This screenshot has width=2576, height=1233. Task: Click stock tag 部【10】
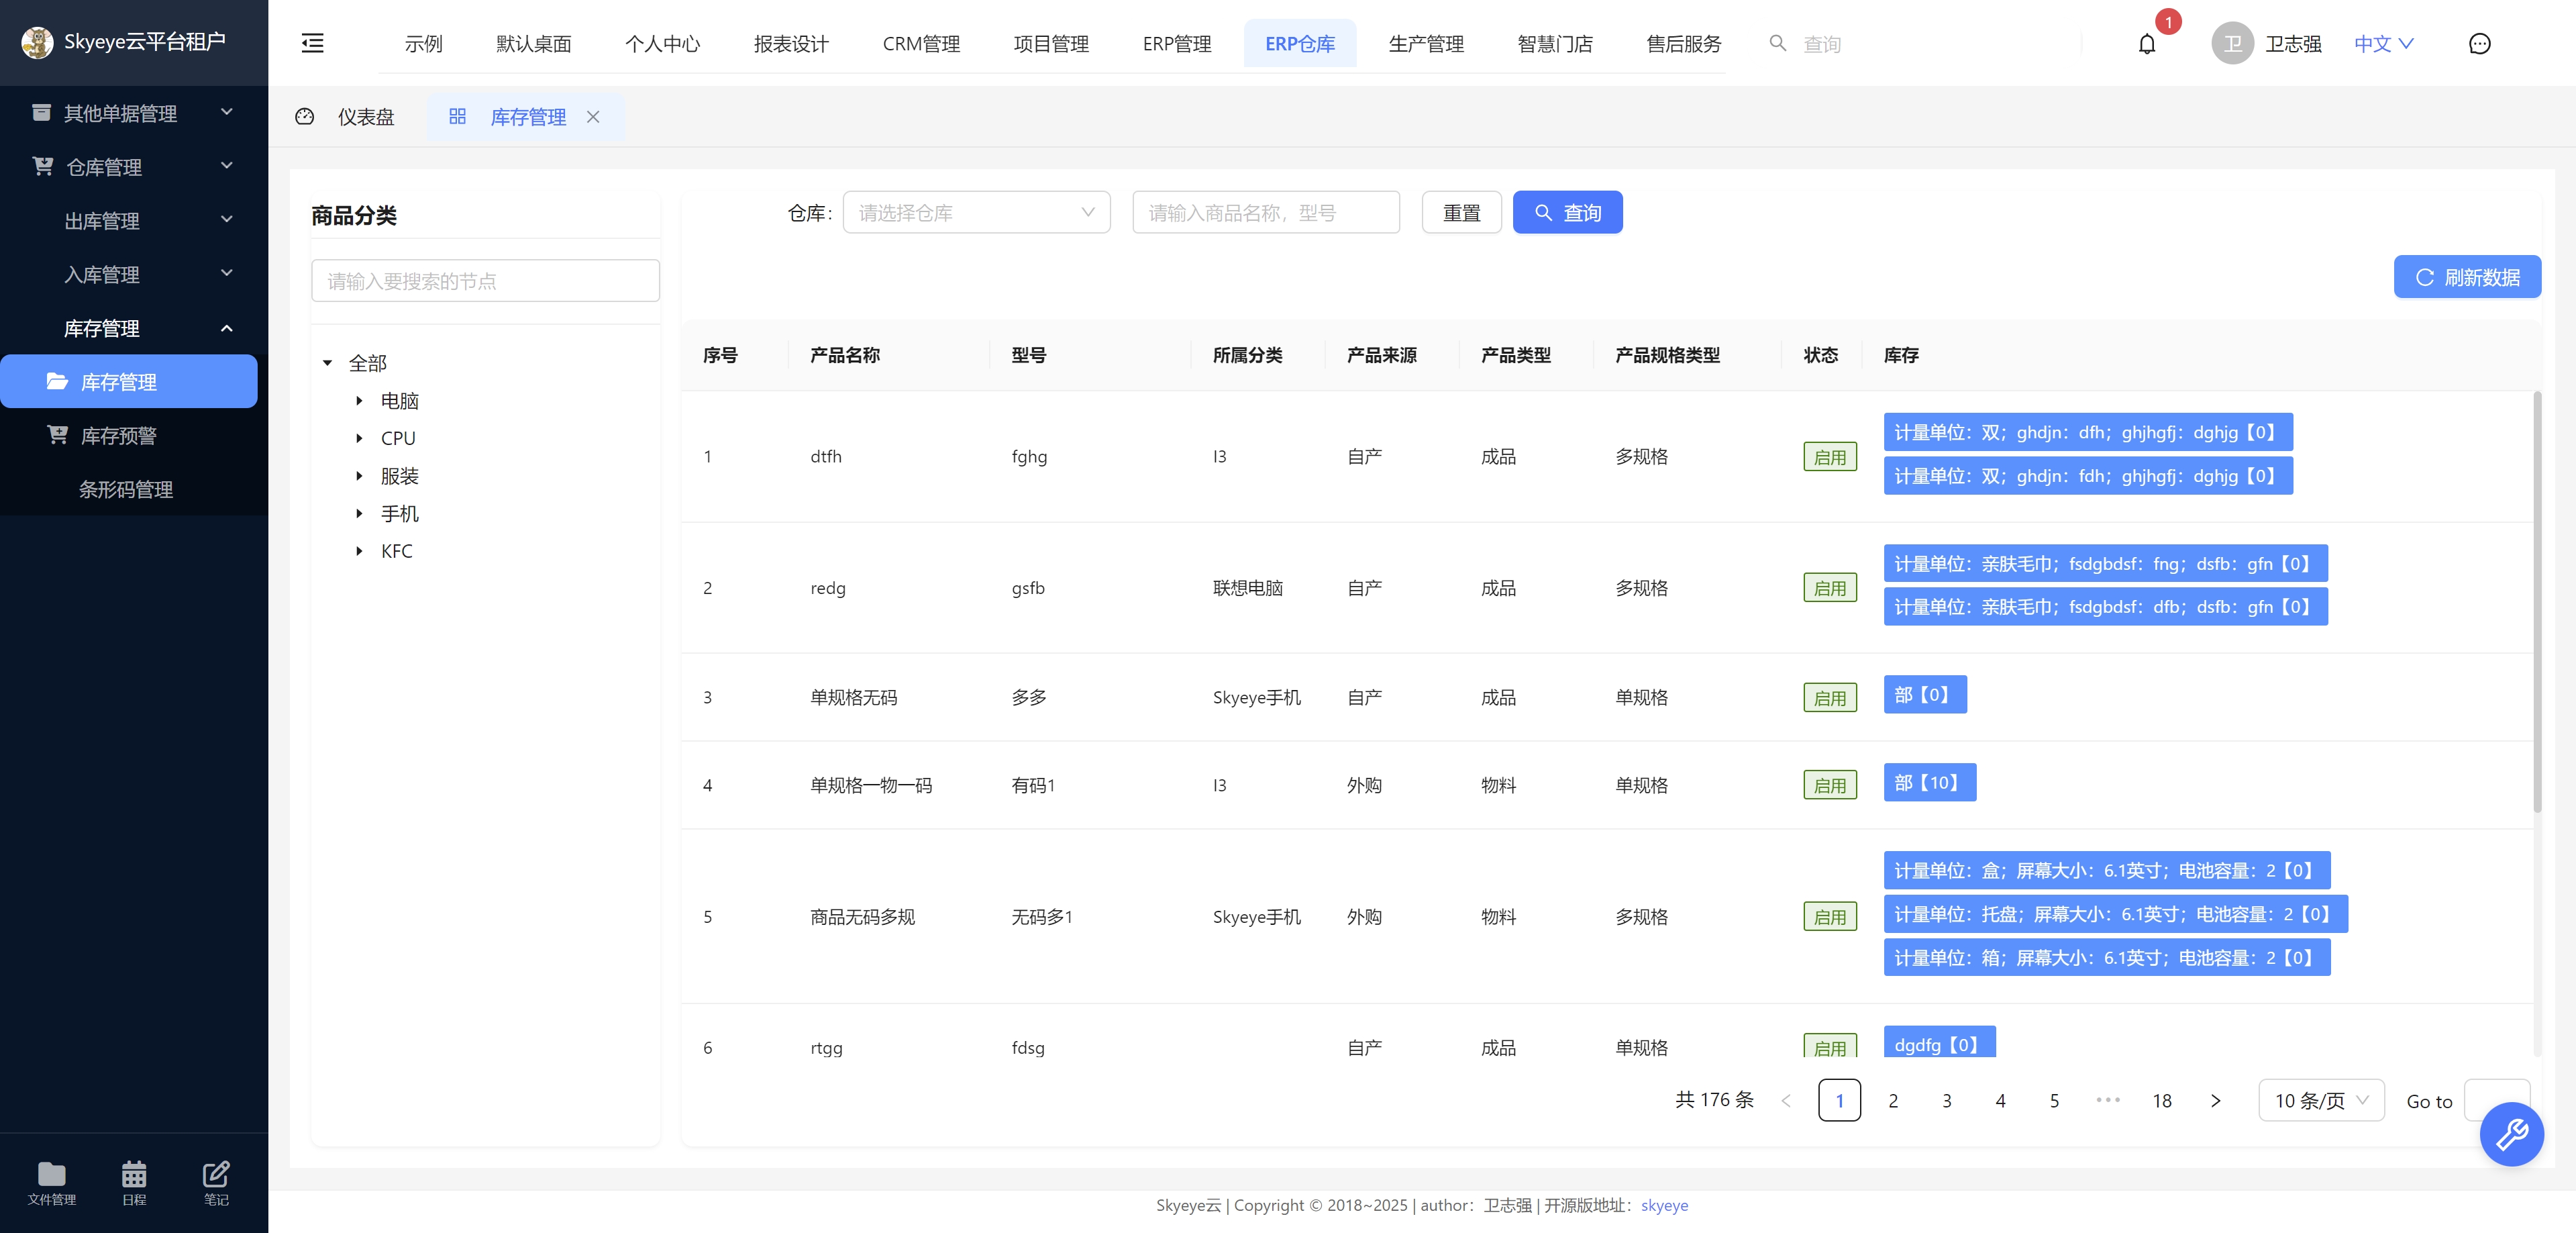[1929, 782]
